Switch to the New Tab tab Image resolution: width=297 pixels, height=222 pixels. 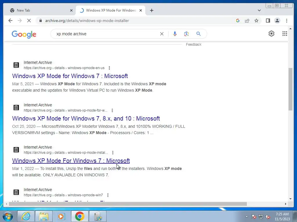(41, 10)
